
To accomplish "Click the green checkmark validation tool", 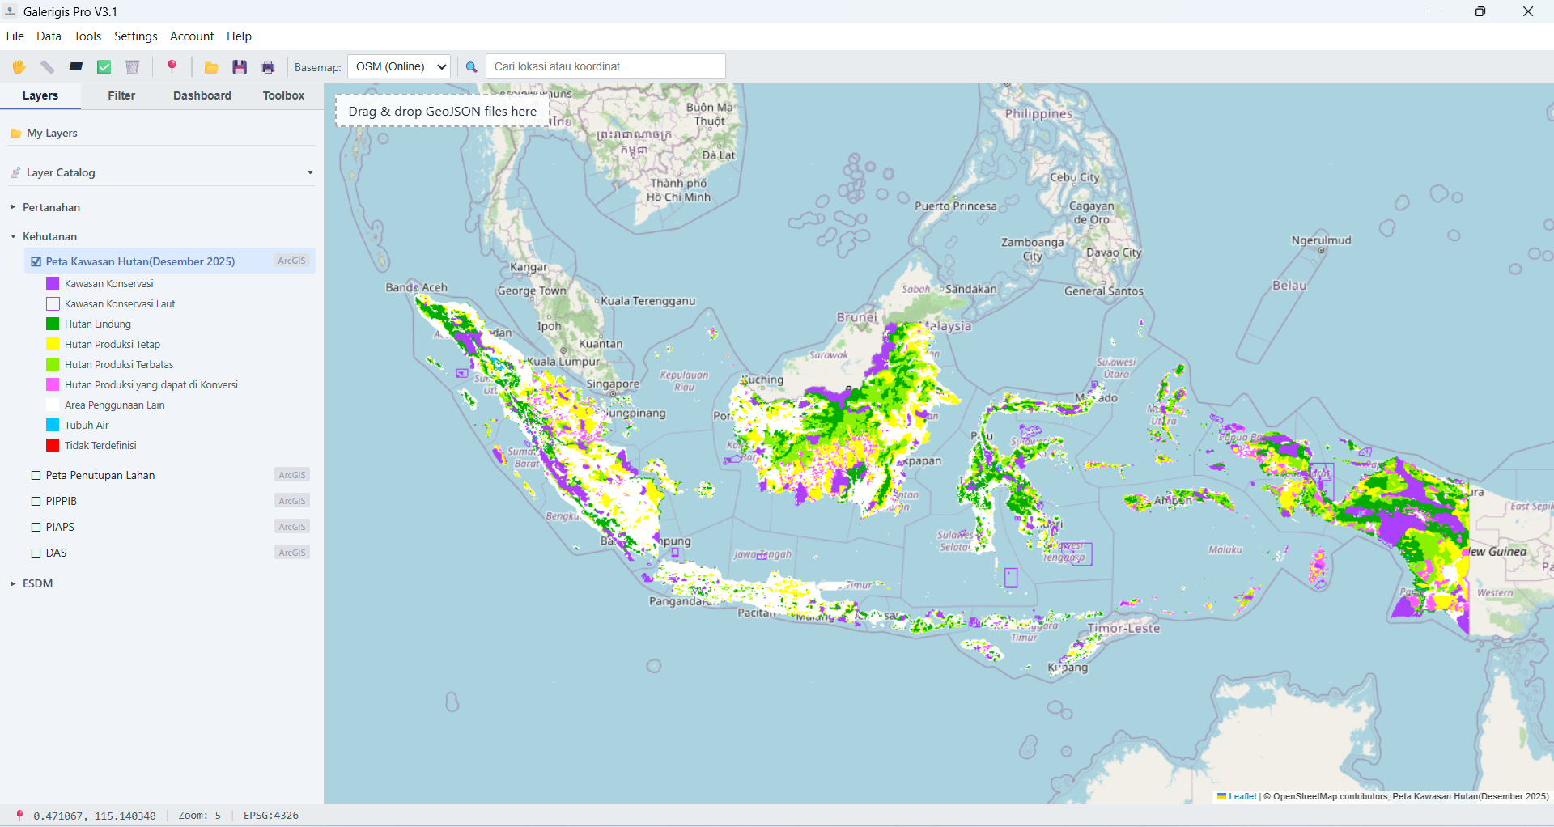I will tap(104, 66).
